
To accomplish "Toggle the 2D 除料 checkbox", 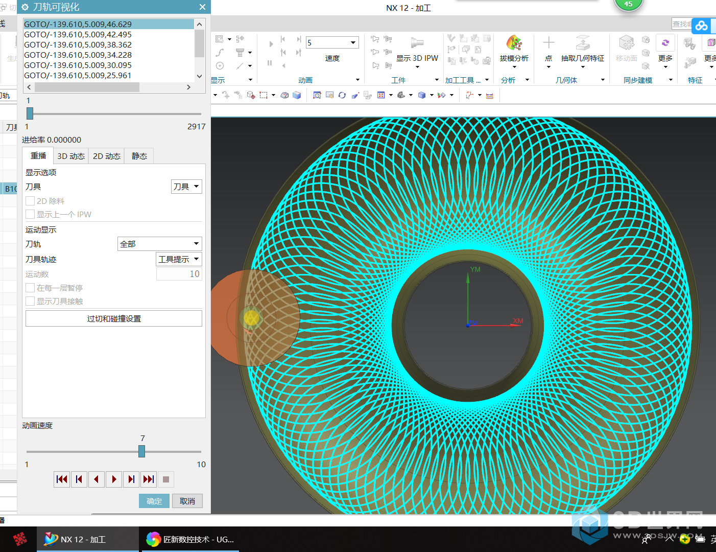I will pos(30,201).
